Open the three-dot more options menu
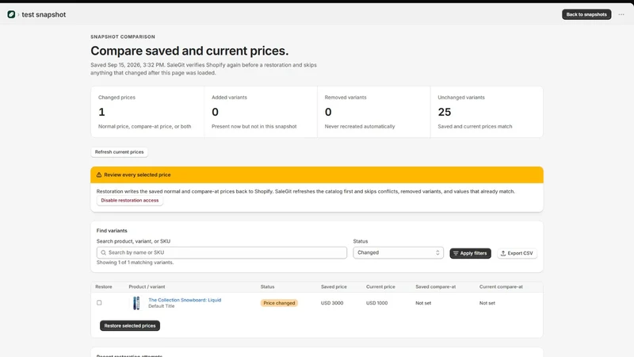Screen dimensions: 634x357 (x=621, y=14)
